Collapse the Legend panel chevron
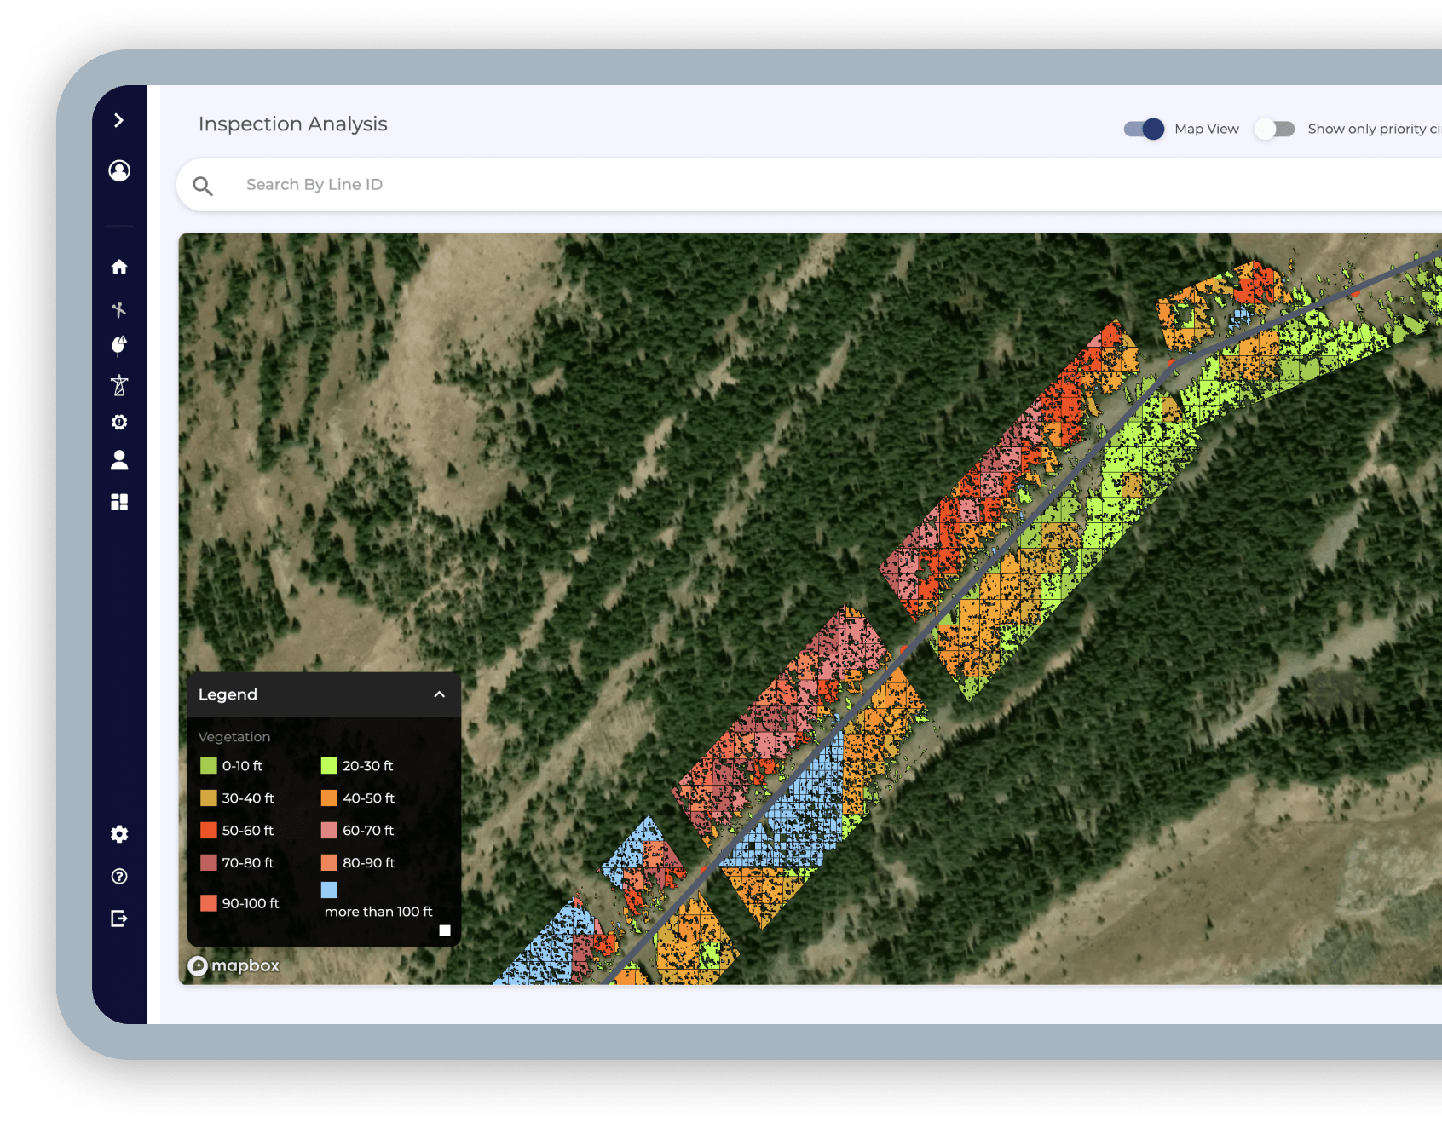Viewport: 1442px width, 1123px height. pos(439,694)
